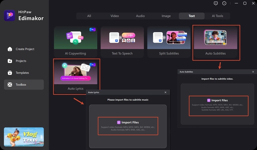Minimize the Edimakor window
This screenshot has width=257, height=150.
pyautogui.click(x=236, y=3)
